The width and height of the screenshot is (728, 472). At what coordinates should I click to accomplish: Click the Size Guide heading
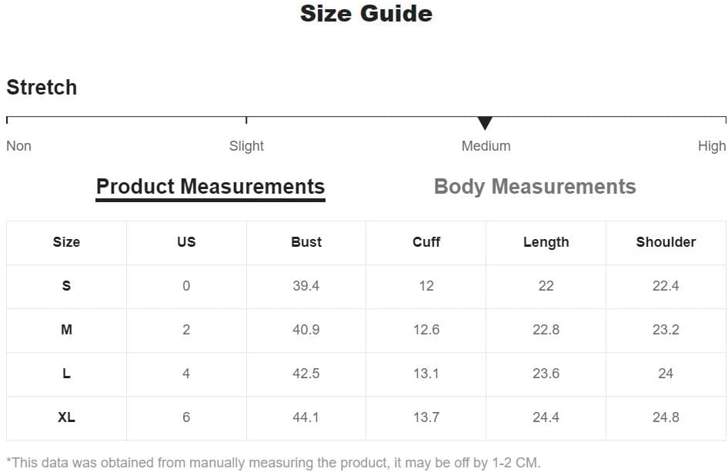(x=366, y=14)
